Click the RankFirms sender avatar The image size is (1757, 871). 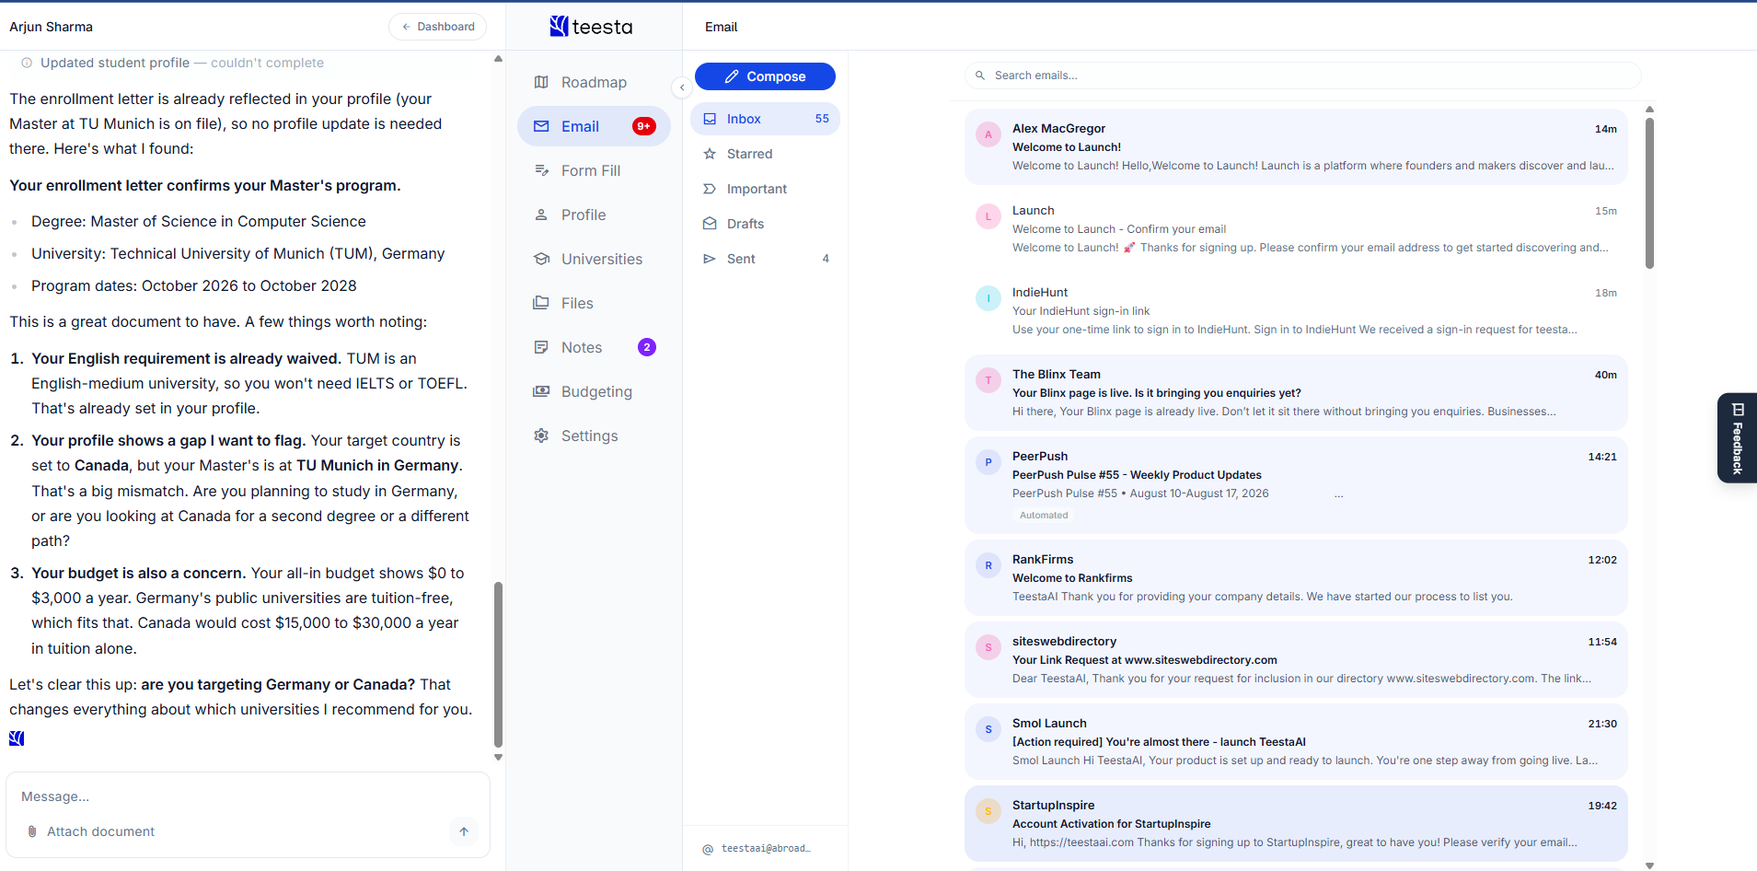(988, 565)
